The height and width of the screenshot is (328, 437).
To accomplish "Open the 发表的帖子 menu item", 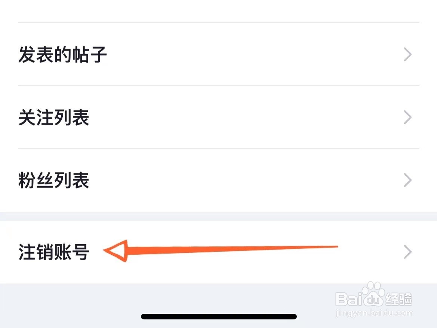I will (62, 55).
